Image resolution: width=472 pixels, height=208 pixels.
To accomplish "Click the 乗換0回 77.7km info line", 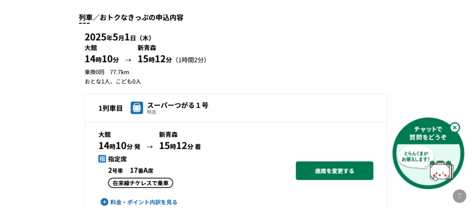I will (x=106, y=72).
